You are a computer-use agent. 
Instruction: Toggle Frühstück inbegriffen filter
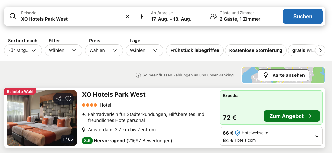pyautogui.click(x=195, y=50)
